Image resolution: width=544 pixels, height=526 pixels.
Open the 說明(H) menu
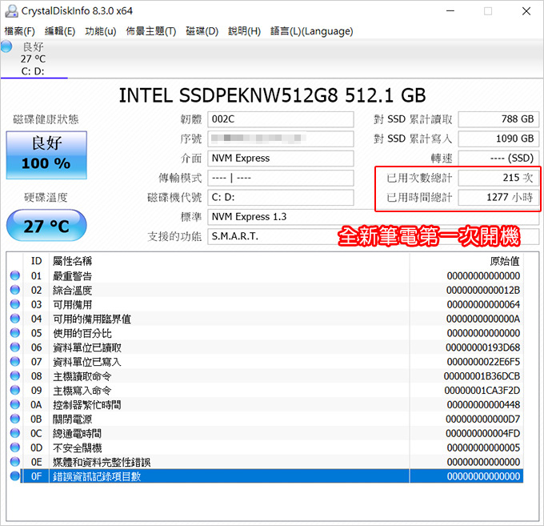point(244,31)
